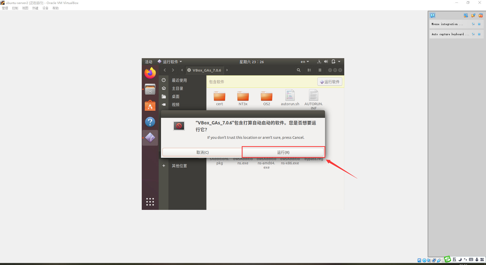Toggle the VirtualBox notification center icon

tap(433, 15)
